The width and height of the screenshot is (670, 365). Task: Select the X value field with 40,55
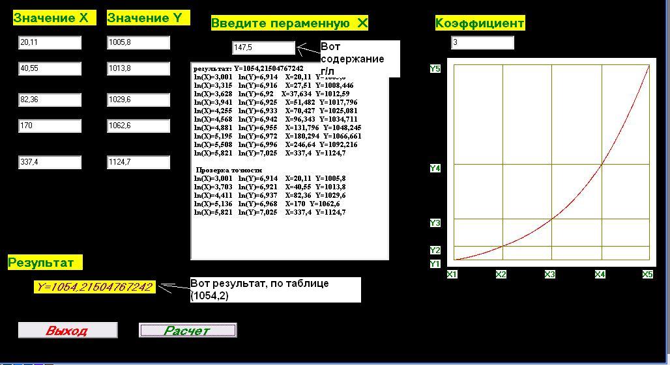coord(50,69)
